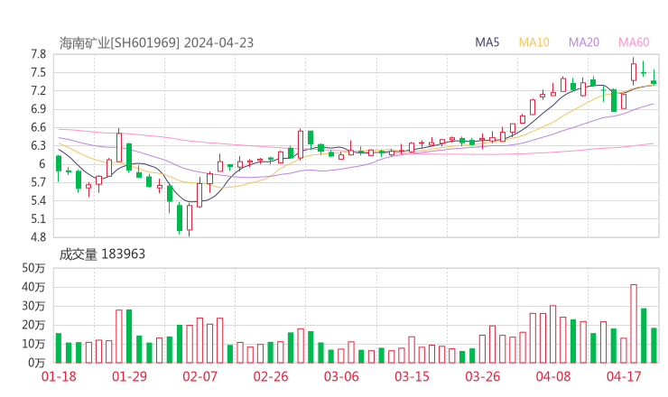This screenshot has width=668, height=397.
Task: Click the 03-06 date axis label
Action: [x=341, y=376]
